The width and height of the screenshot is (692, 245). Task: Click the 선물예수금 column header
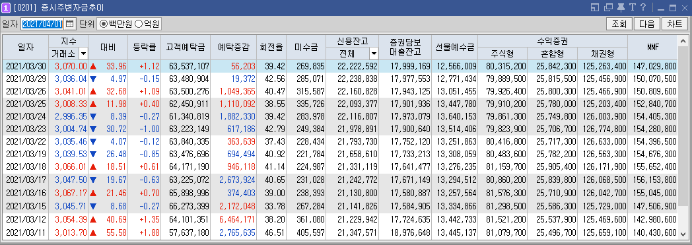(454, 47)
